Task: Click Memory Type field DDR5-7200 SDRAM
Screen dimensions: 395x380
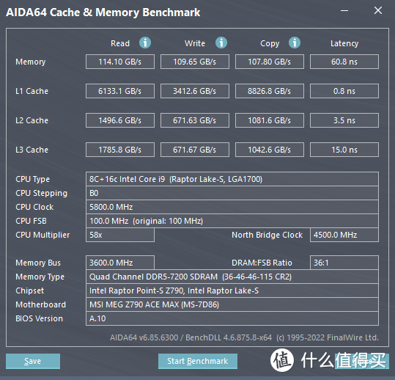Action: 232,277
